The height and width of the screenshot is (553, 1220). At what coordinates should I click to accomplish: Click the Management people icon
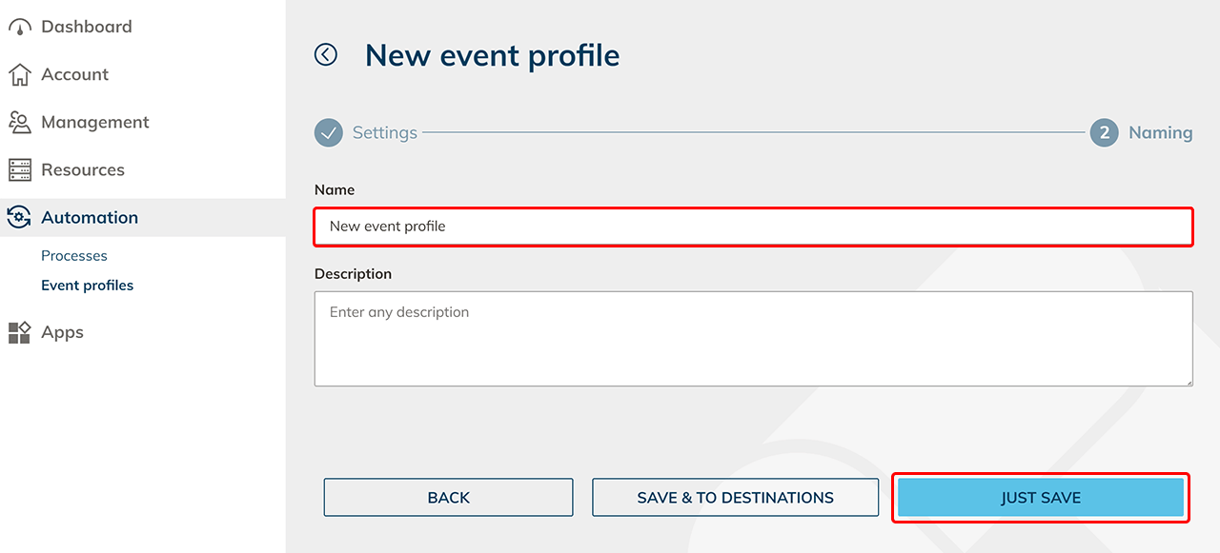click(19, 123)
